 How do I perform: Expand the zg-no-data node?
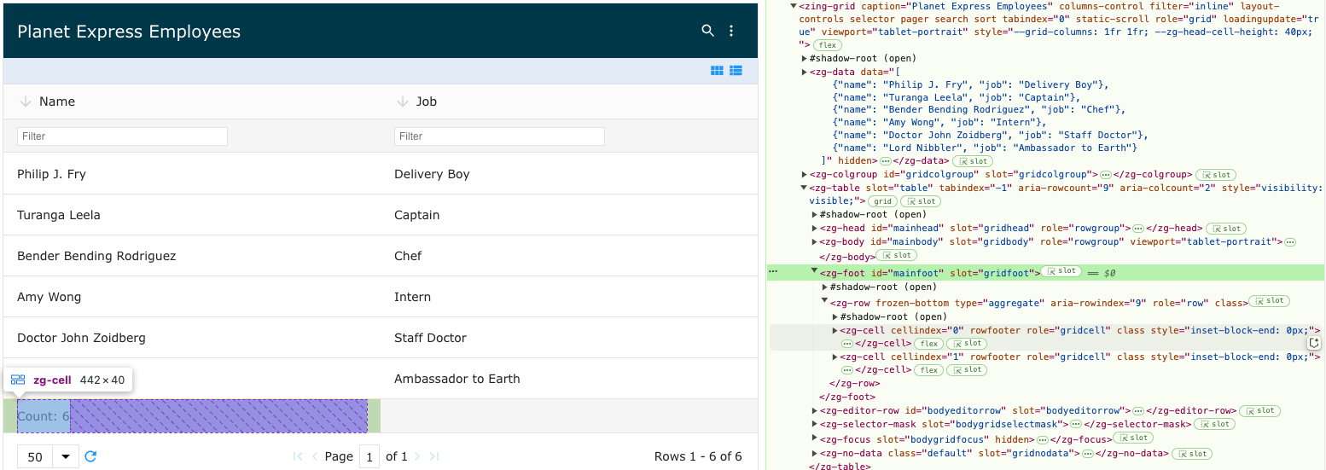(x=814, y=453)
